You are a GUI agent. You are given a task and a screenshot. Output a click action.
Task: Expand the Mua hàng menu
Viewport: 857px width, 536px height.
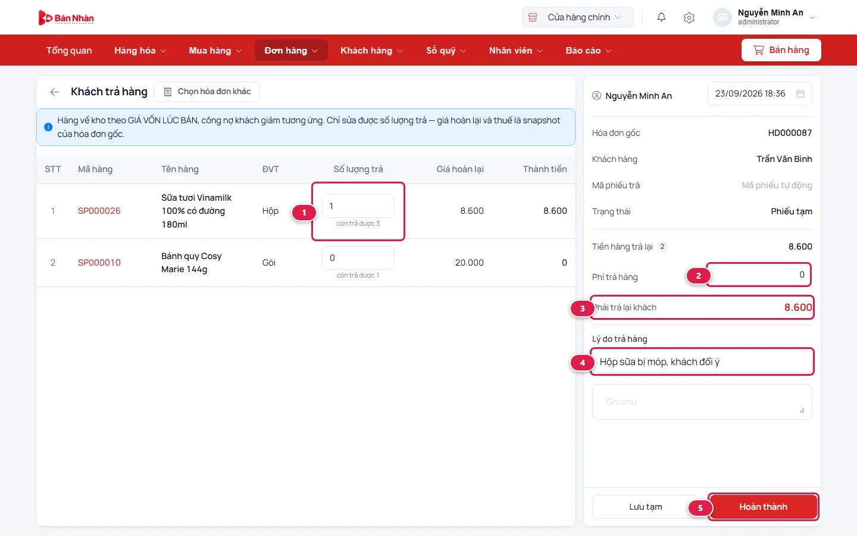215,51
